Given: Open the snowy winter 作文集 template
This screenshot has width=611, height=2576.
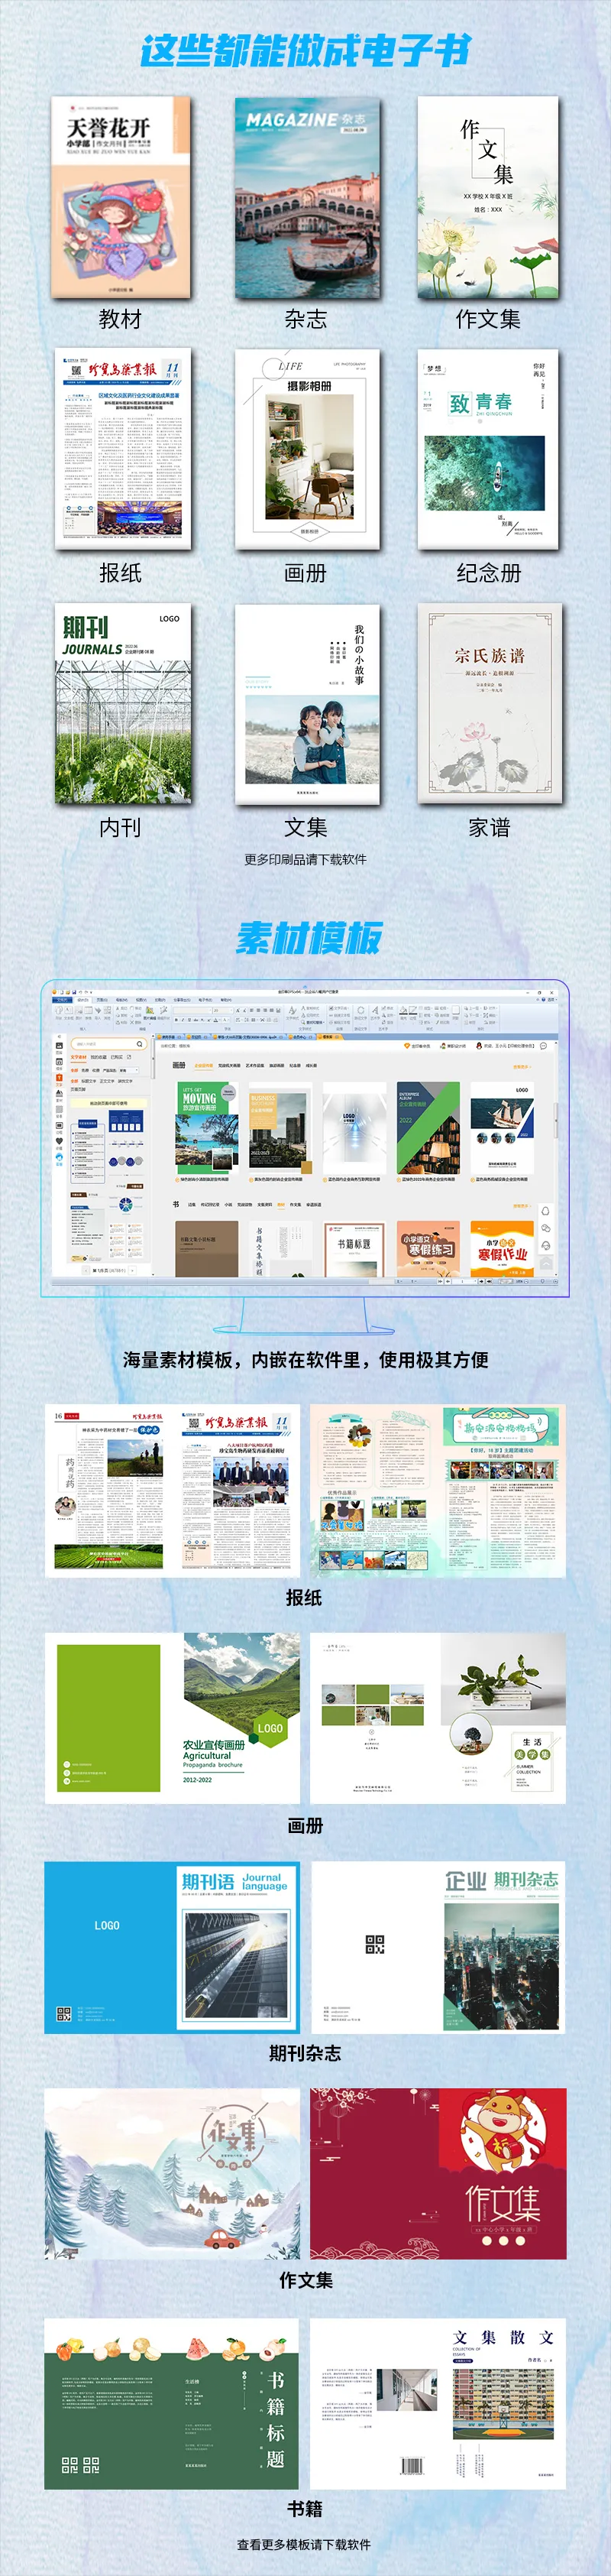Looking at the screenshot, I should (172, 2173).
